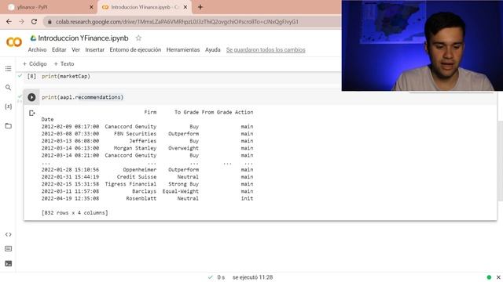This screenshot has height=282, width=503.
Task: Click the green connection status dot
Action: 489,277
